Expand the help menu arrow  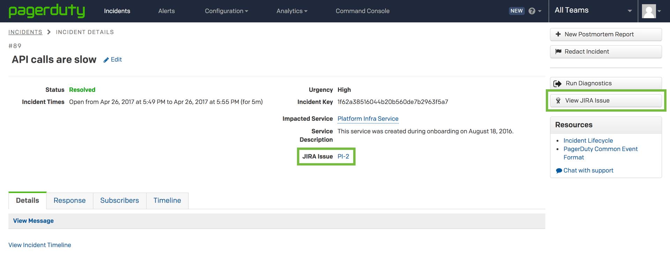[x=539, y=11]
